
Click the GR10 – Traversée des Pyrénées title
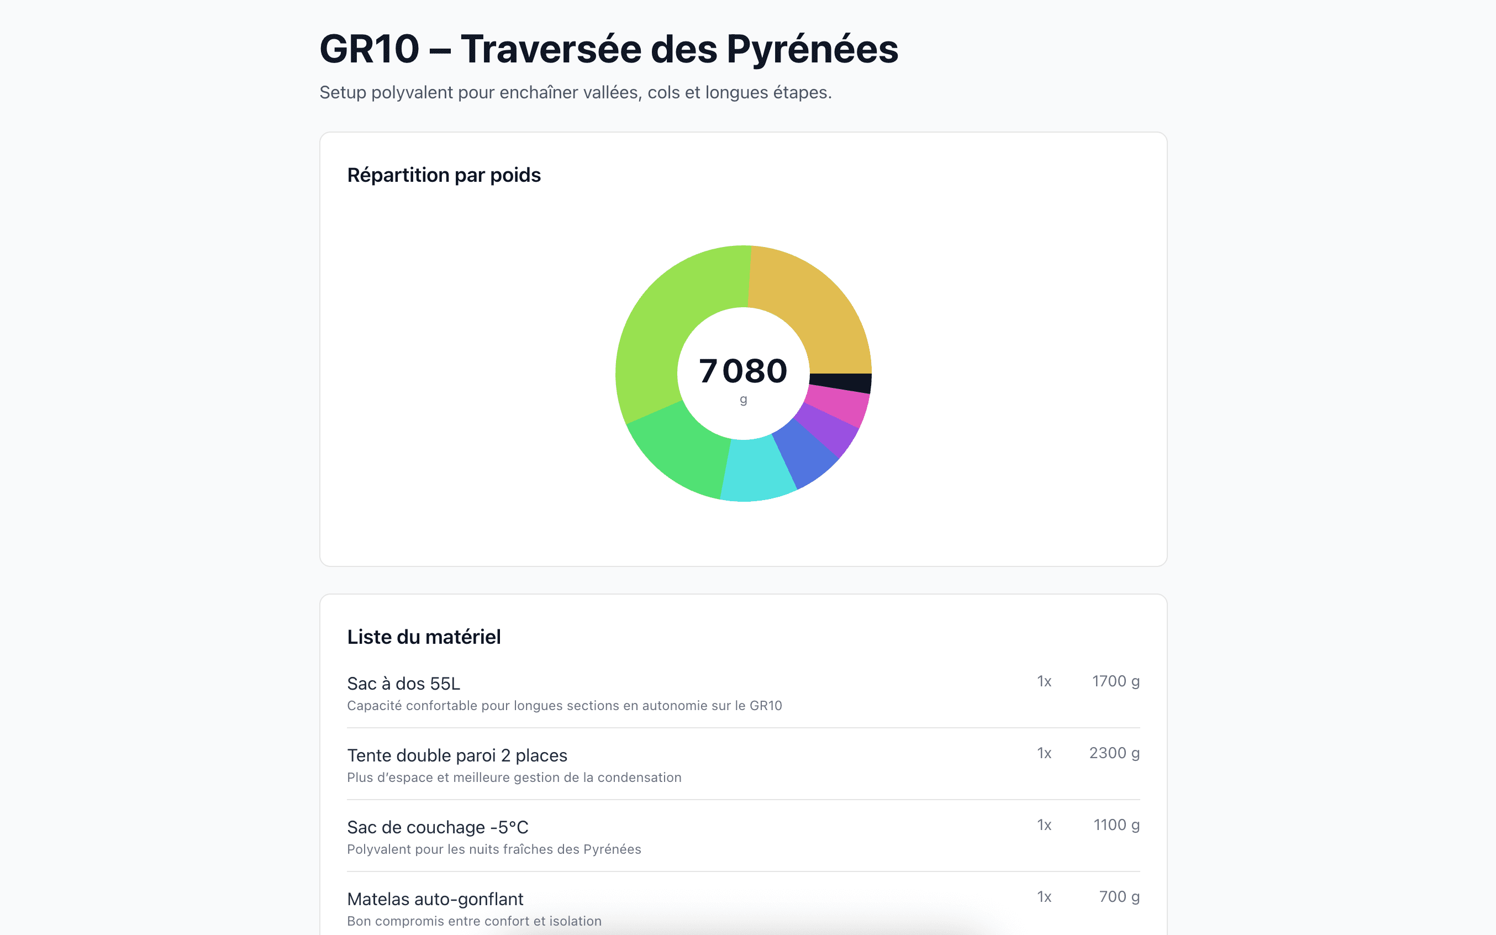click(x=608, y=49)
